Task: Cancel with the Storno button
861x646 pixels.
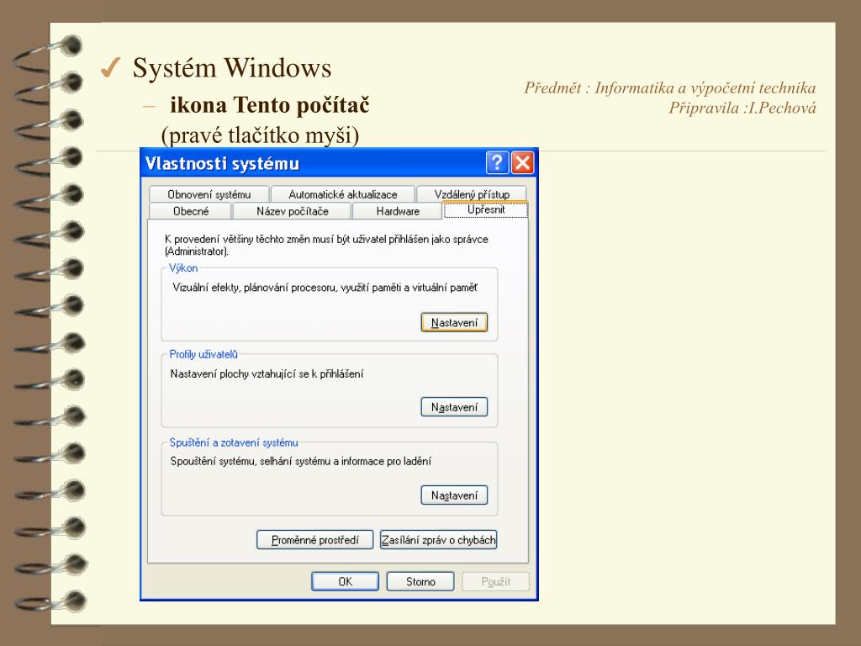Action: coord(420,581)
